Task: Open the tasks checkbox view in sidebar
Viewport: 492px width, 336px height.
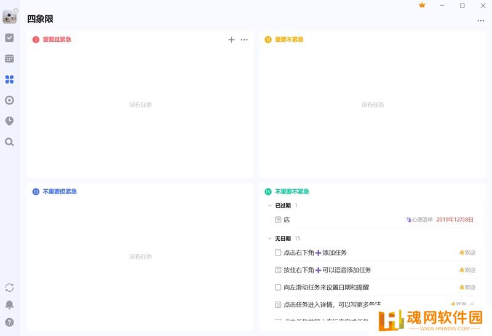Action: (x=9, y=38)
